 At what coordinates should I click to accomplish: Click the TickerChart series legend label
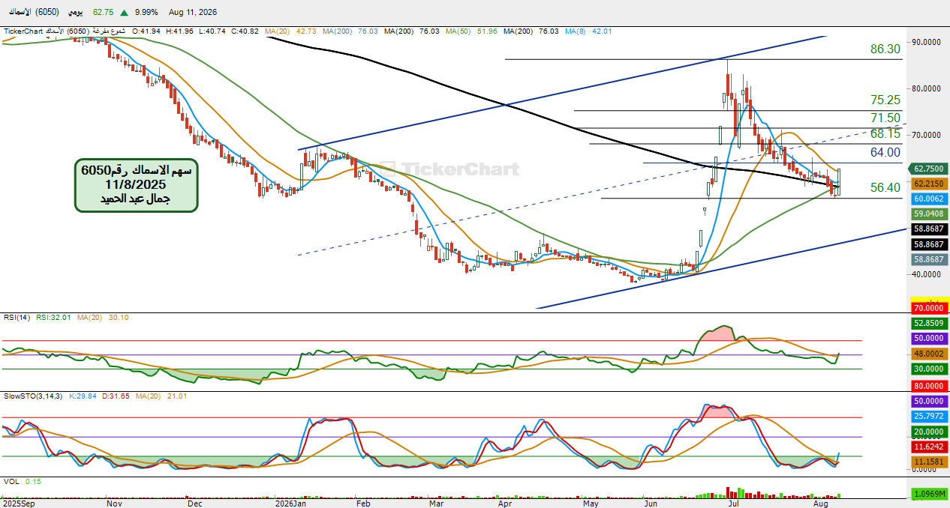pos(65,31)
